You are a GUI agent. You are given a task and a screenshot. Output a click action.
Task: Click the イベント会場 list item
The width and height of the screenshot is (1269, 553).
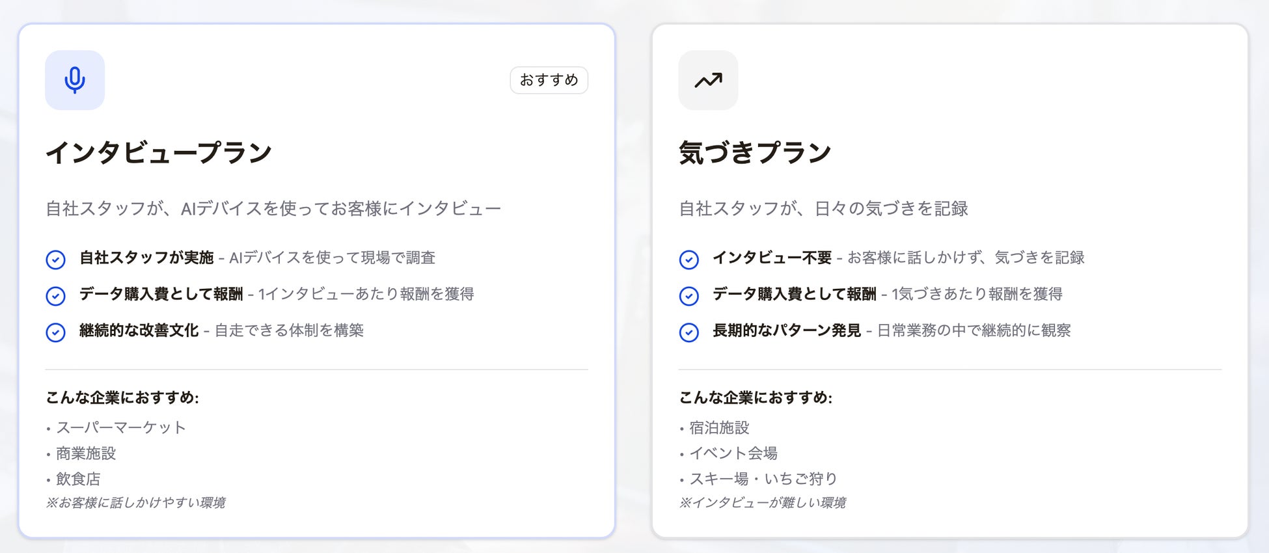click(x=733, y=453)
